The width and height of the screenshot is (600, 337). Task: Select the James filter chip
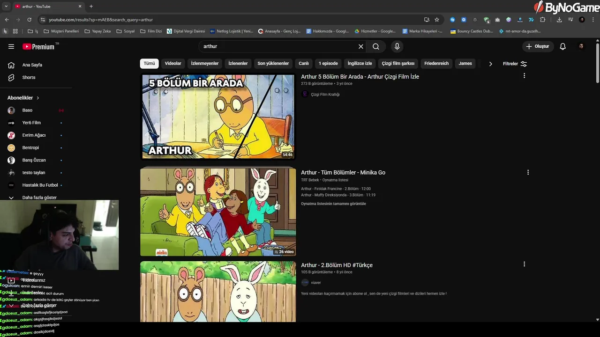pos(465,64)
